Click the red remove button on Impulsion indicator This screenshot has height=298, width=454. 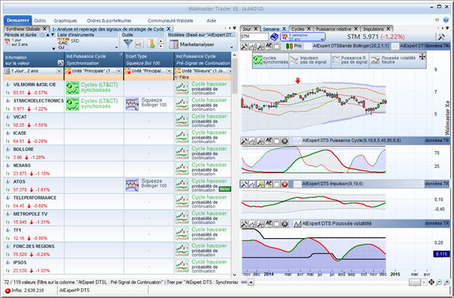coord(284,184)
